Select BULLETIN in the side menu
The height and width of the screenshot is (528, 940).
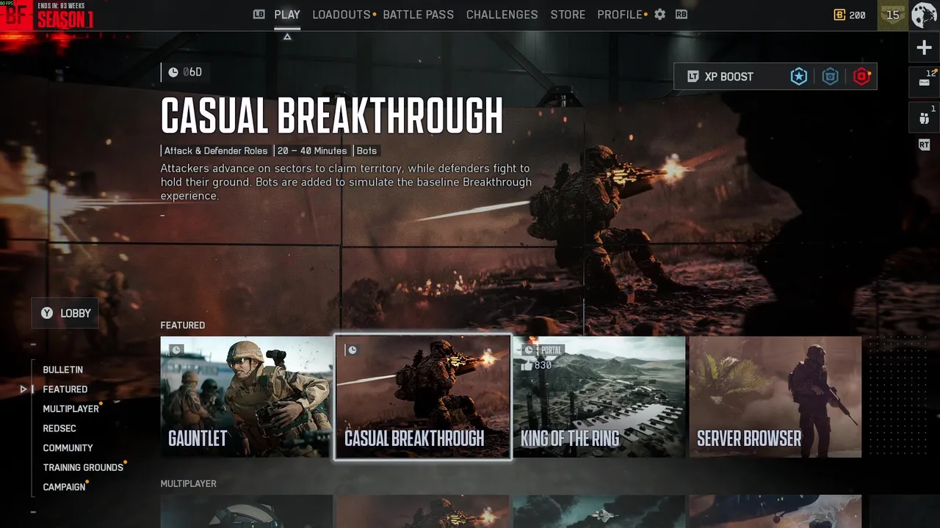[63, 370]
